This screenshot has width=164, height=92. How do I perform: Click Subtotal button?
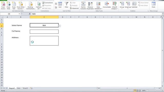tap(134, 5)
